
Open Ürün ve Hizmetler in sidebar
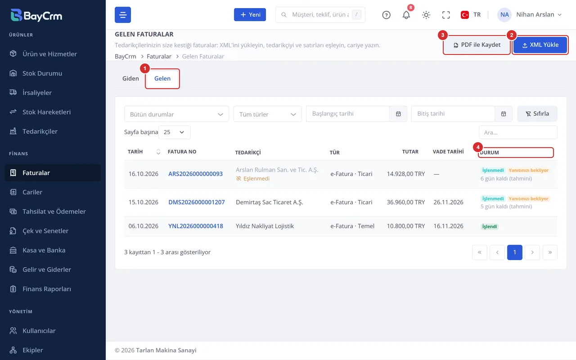(x=53, y=54)
